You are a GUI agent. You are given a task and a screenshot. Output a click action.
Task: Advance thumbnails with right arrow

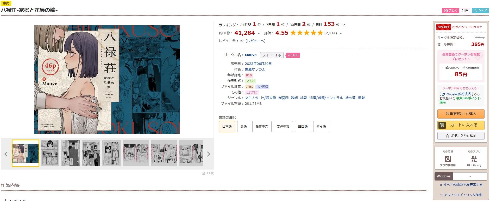(209, 154)
